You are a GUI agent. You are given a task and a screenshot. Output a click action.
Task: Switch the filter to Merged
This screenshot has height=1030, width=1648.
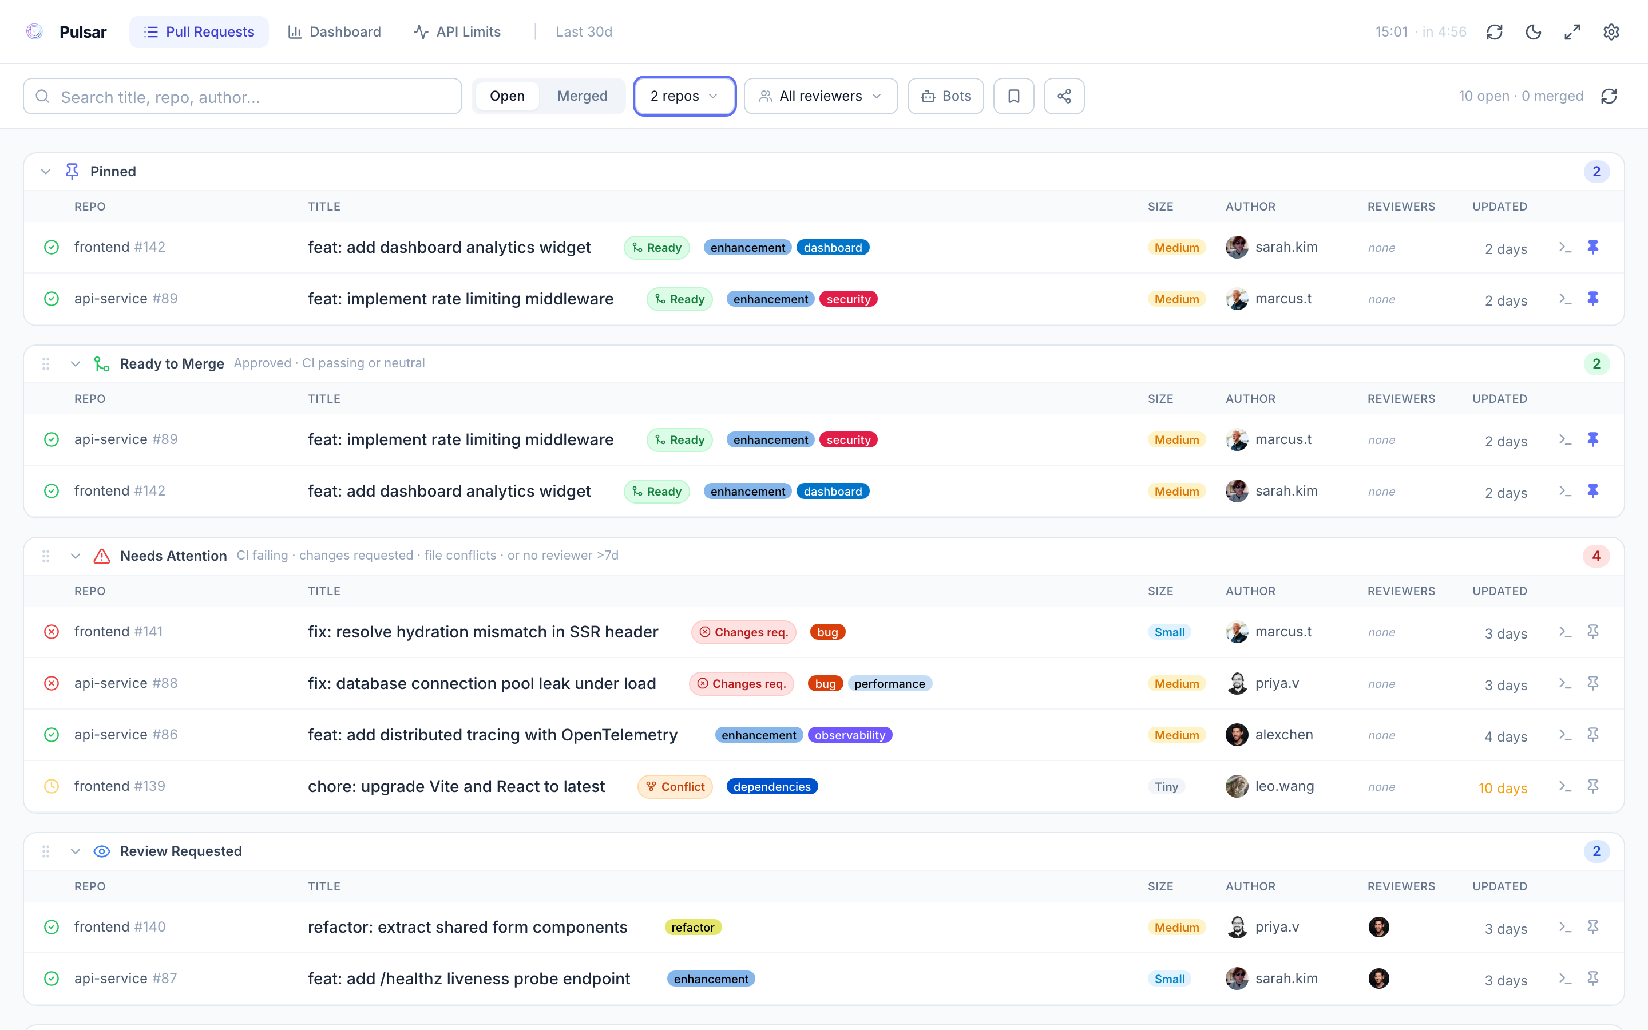[583, 96]
